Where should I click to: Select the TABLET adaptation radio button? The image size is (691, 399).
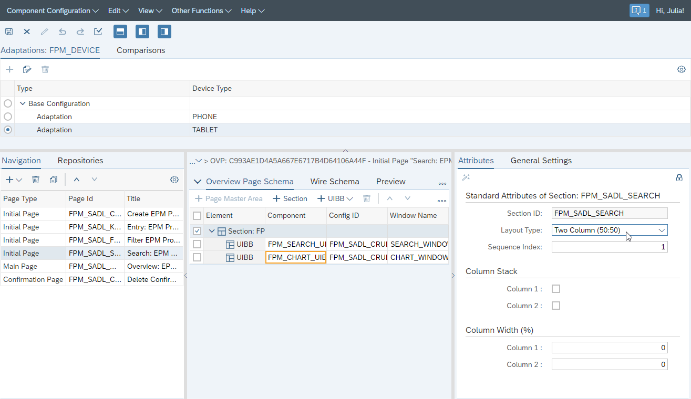[7, 130]
